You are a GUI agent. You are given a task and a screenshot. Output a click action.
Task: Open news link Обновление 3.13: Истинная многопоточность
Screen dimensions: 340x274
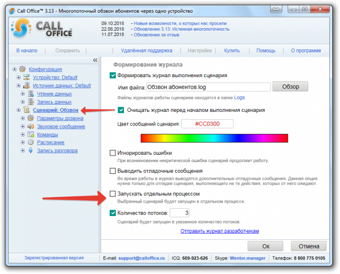point(182,29)
